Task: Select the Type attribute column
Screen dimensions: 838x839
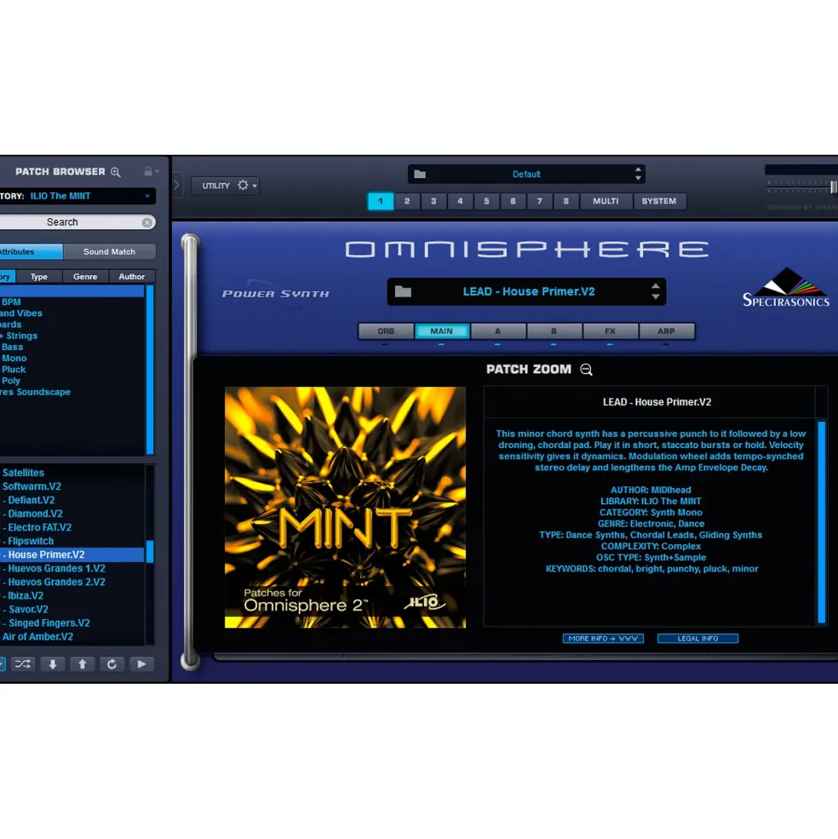Action: pos(38,277)
